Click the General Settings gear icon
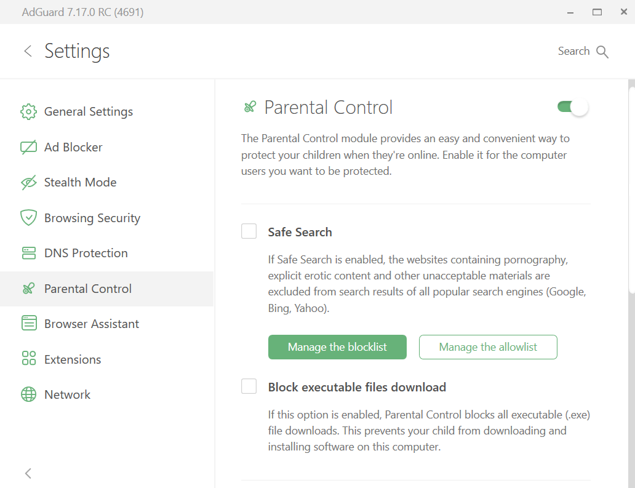 (28, 112)
